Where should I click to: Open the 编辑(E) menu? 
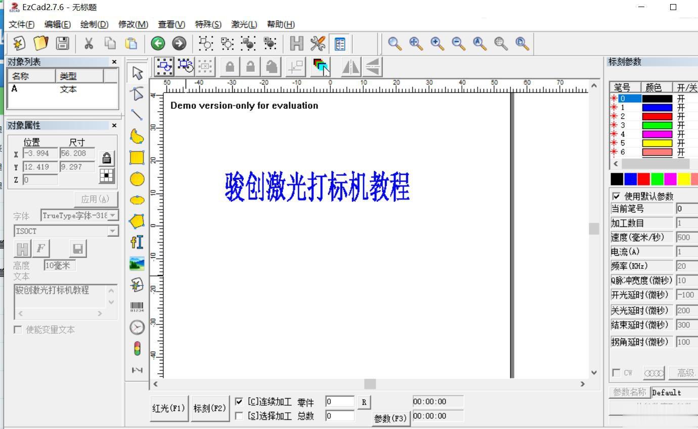click(x=57, y=24)
